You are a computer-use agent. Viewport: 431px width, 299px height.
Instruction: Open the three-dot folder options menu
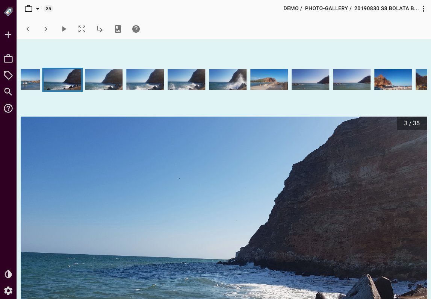[x=423, y=9]
